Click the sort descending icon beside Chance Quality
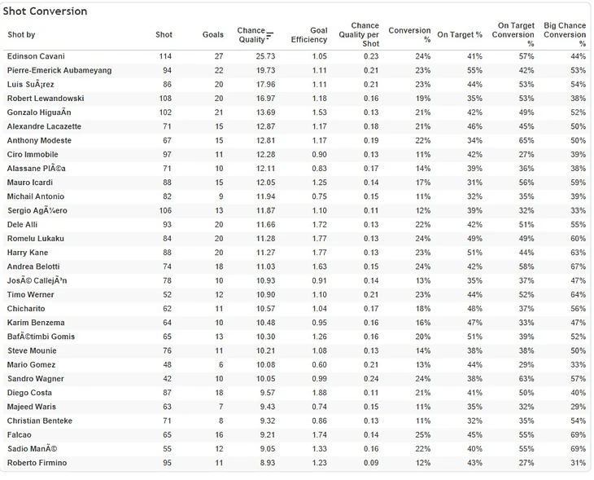 [x=269, y=36]
